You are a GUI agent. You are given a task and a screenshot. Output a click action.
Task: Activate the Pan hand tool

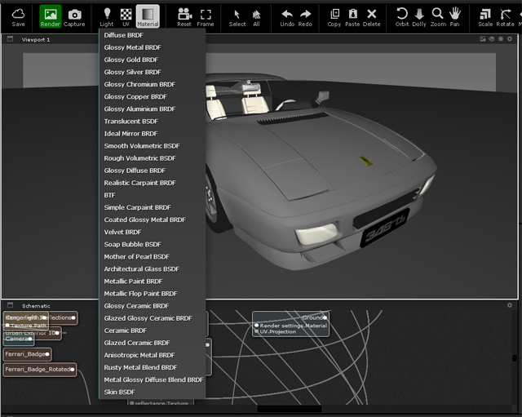click(455, 17)
